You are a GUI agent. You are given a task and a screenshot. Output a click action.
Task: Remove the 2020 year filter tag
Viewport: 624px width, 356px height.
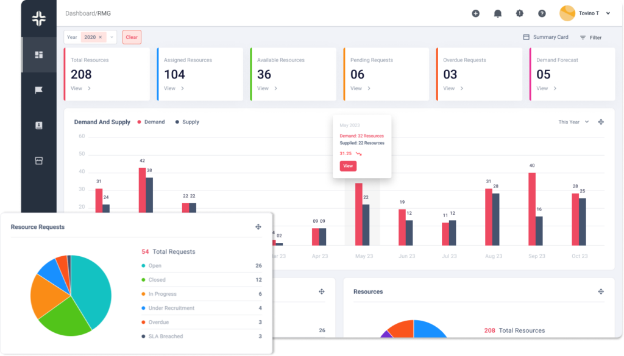point(101,37)
